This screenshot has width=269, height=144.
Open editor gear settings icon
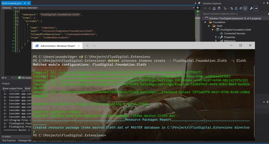pyautogui.click(x=199, y=3)
